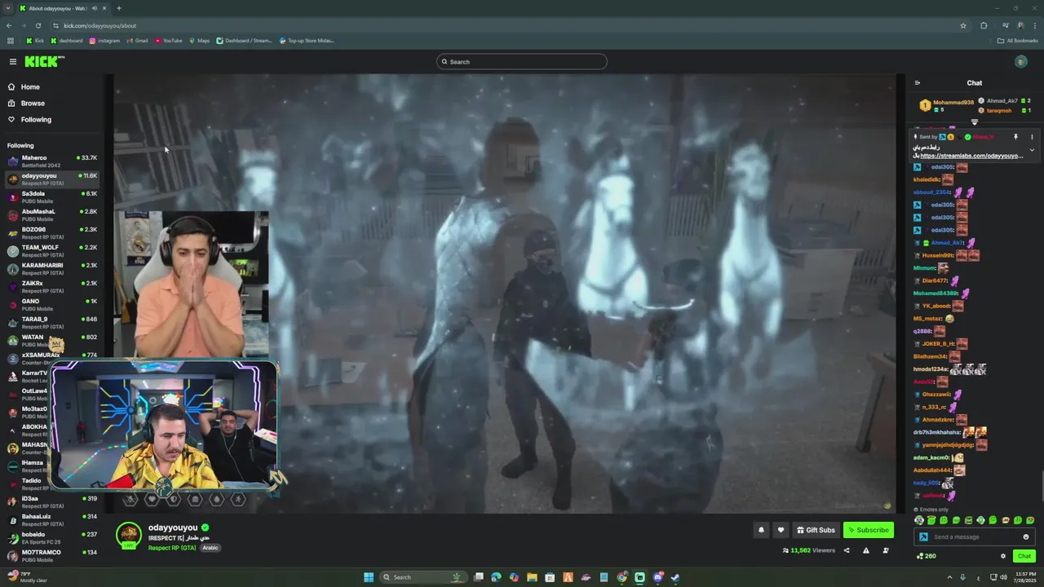1044x587 pixels.
Task: Click the Arabic language tag
Action: pos(210,548)
